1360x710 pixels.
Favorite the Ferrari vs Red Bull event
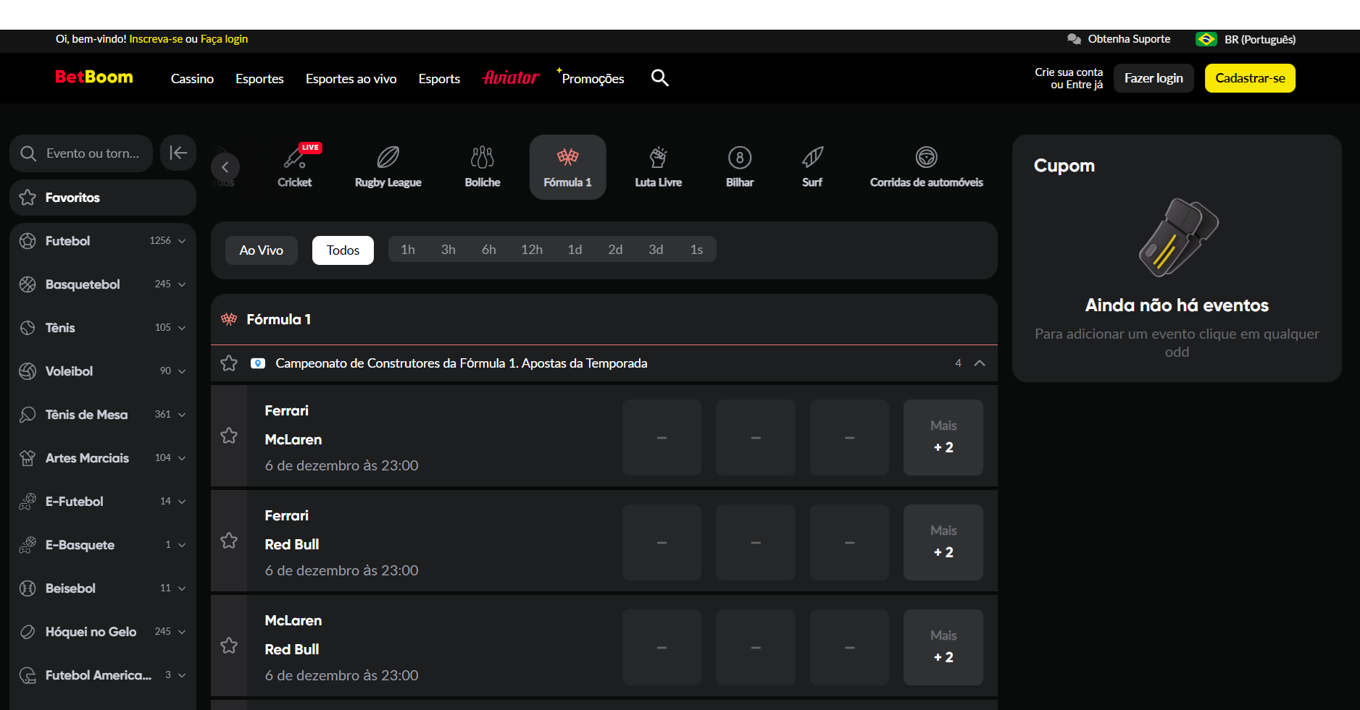229,541
